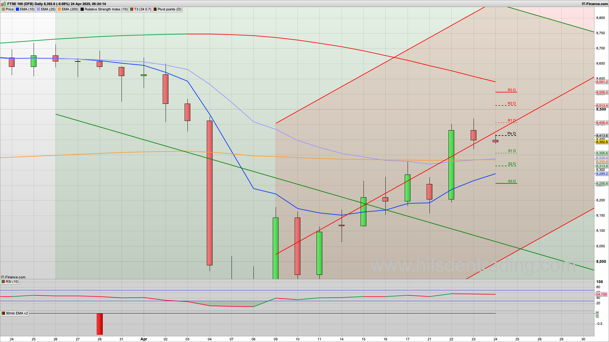Click the 8,556.2 price axis tag
Viewport: 609px width, 342px height.
(602, 92)
